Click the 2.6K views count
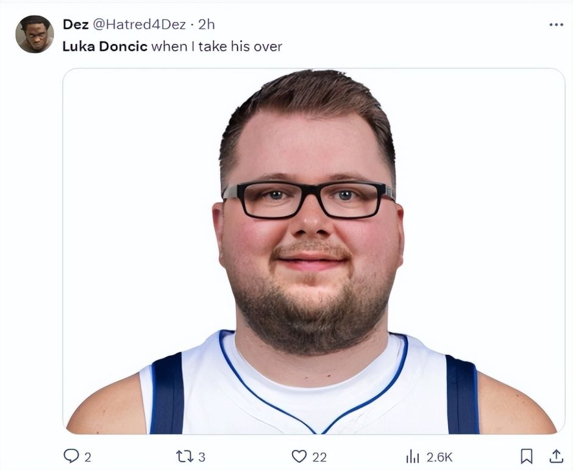573x470 pixels. 440,457
